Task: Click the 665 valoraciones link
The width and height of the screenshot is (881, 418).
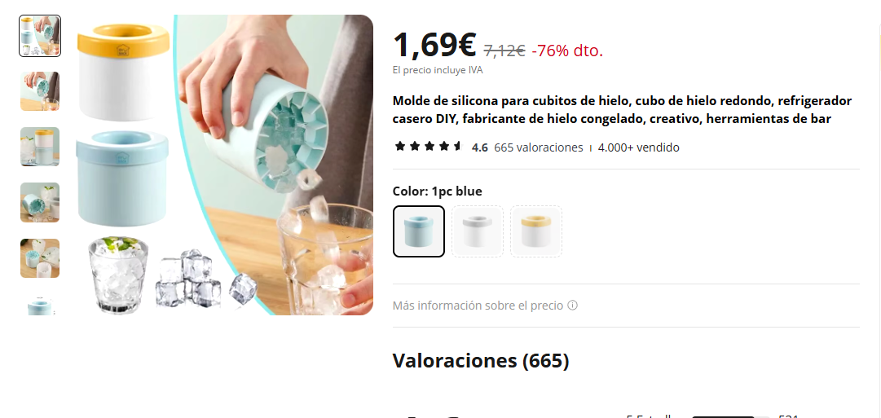Action: 538,147
